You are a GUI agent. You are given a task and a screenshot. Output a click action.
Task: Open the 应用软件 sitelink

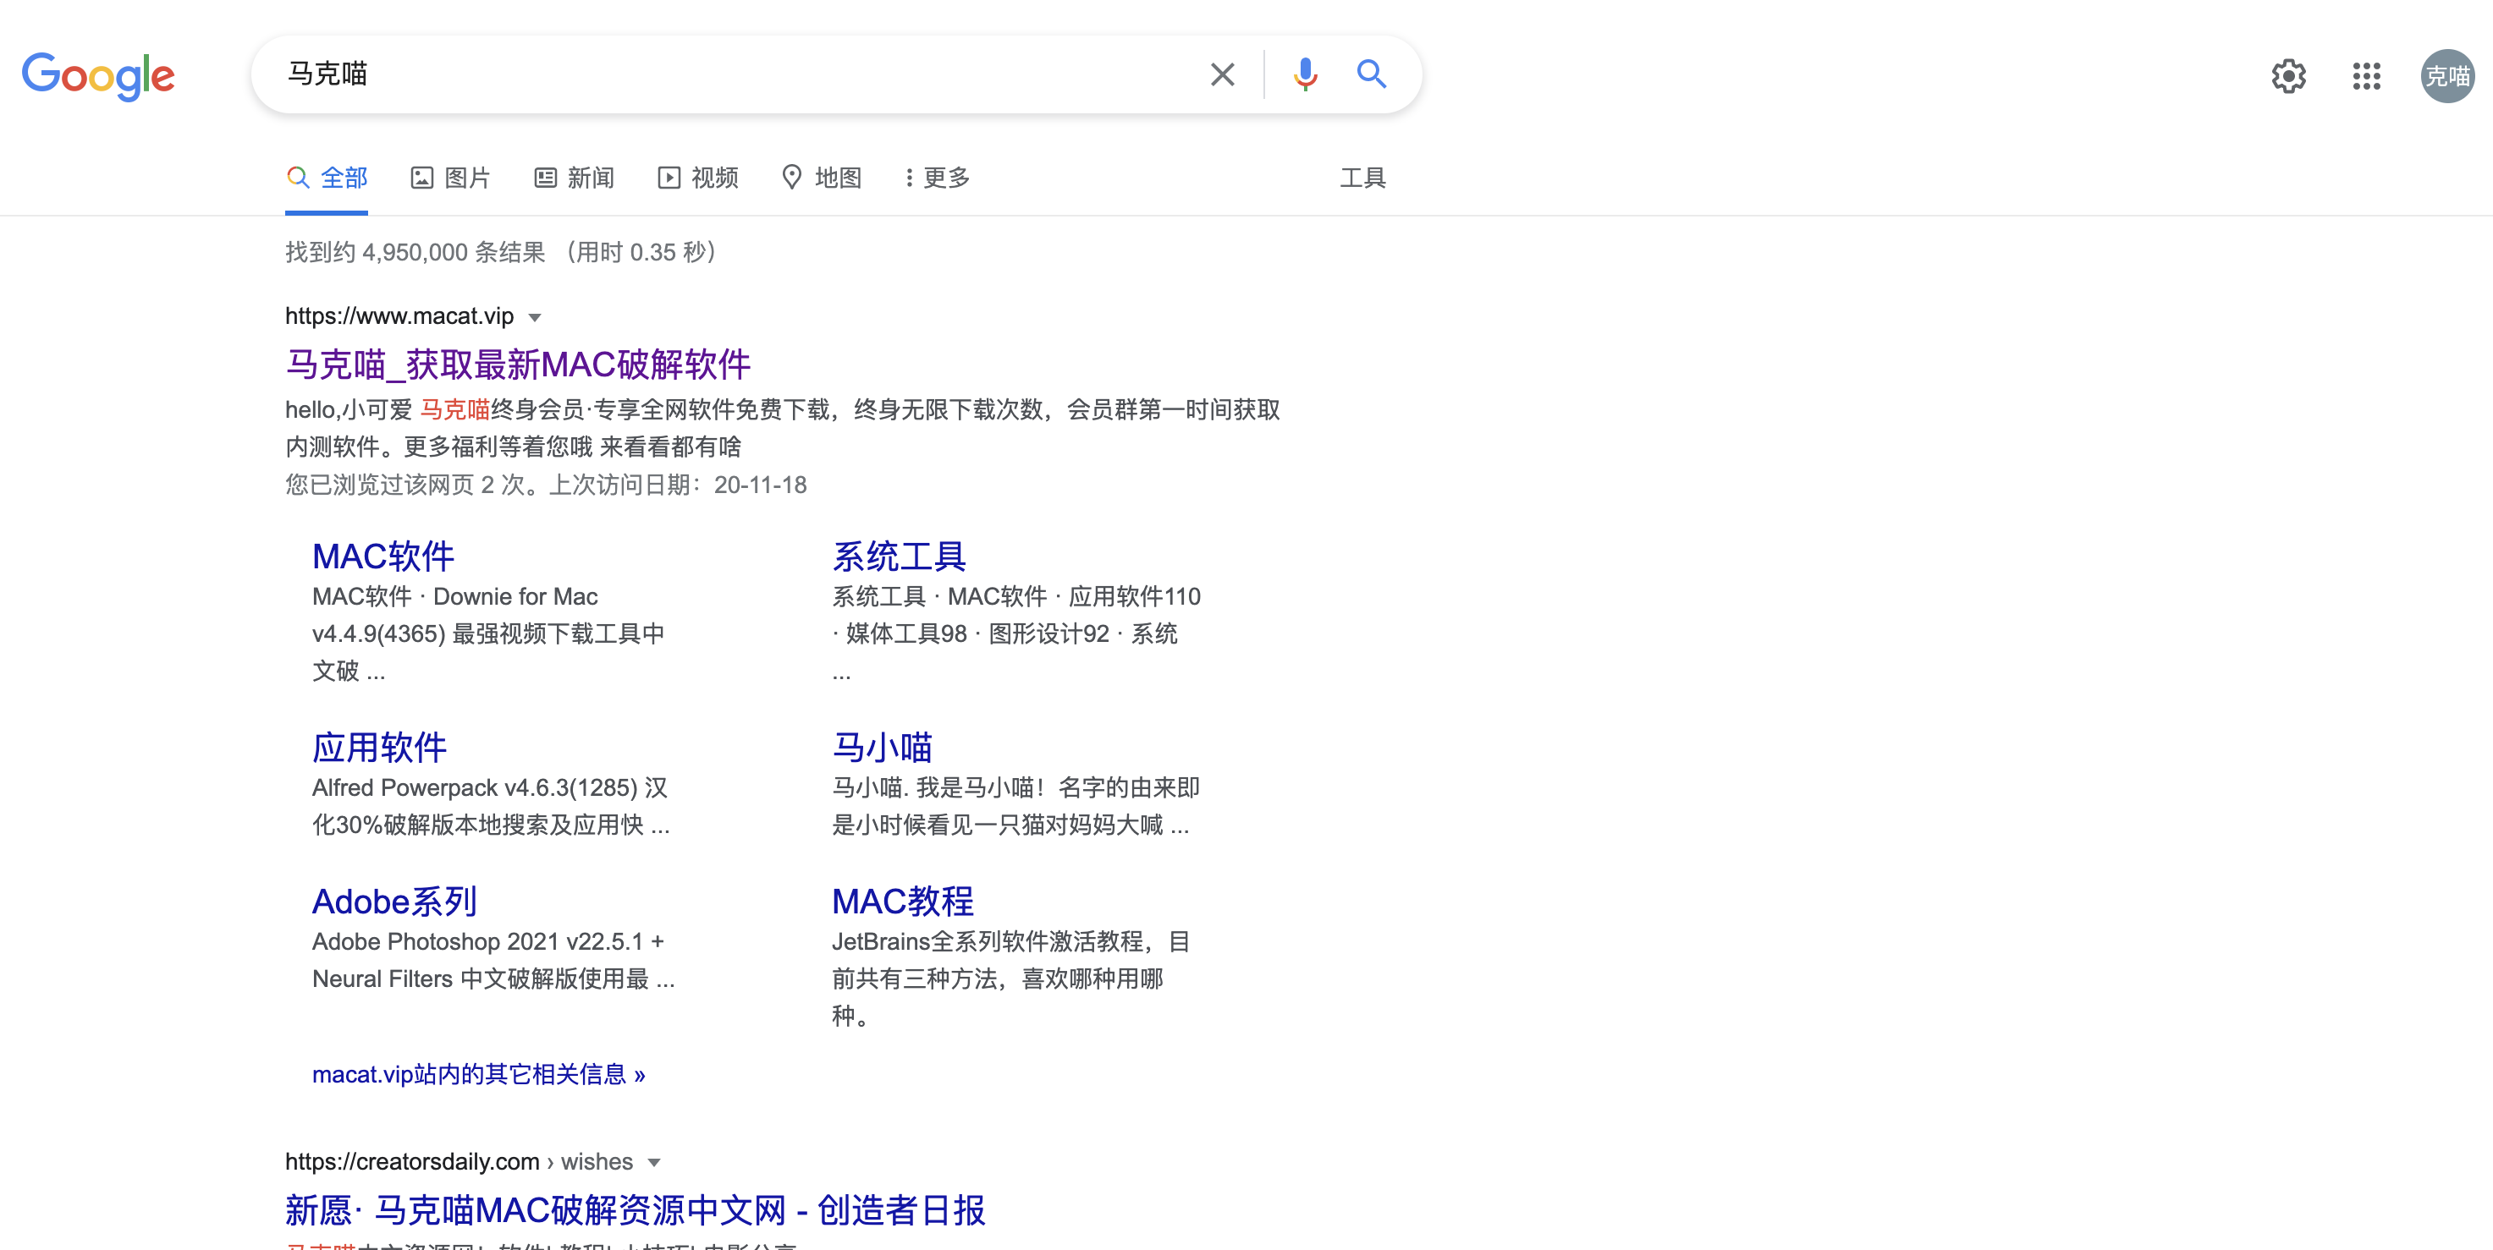379,747
